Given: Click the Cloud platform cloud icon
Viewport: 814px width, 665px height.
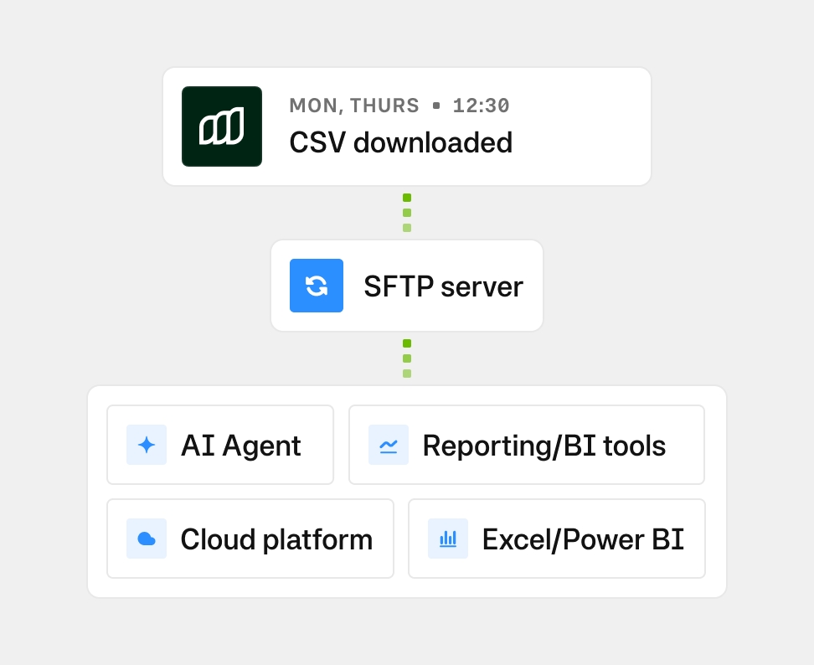Looking at the screenshot, I should tap(147, 539).
